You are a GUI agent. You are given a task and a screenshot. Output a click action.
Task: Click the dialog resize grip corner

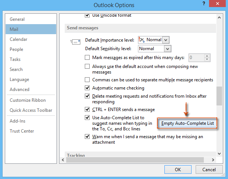coord(223,175)
